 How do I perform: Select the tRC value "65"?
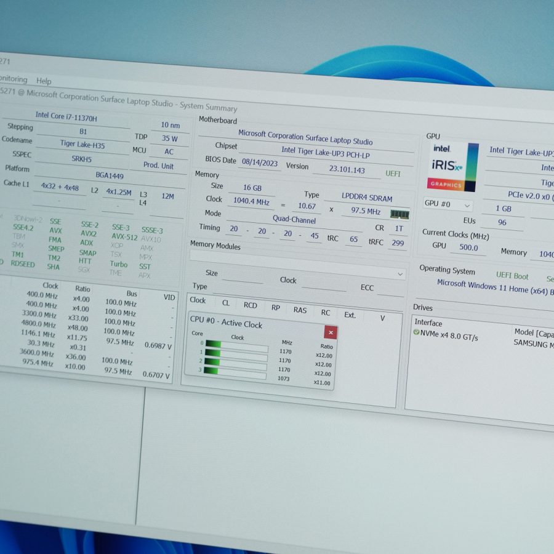[x=354, y=239]
